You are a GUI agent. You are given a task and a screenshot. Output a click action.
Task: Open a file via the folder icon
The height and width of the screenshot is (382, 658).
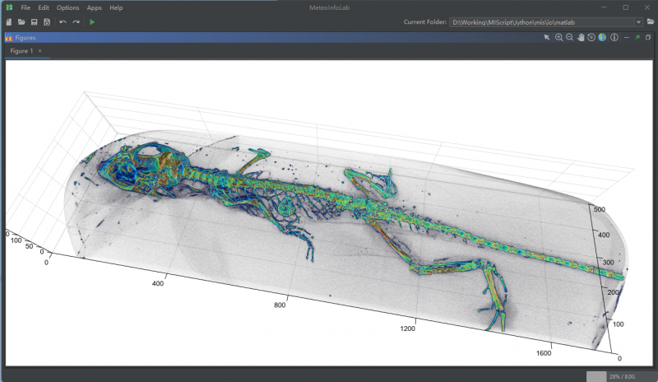[x=21, y=21]
